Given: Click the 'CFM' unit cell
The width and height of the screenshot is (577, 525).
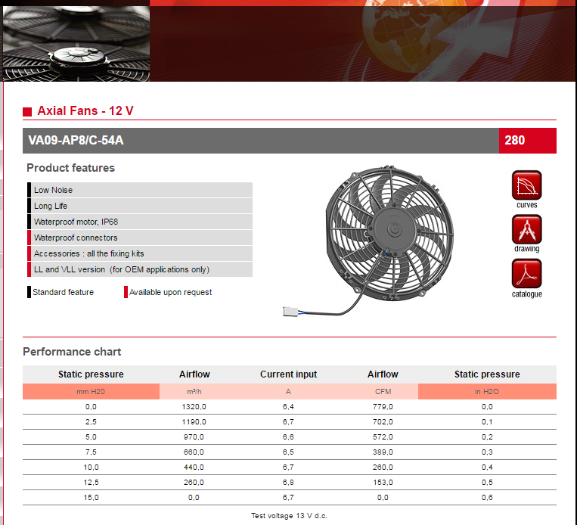Looking at the screenshot, I should pos(383,391).
